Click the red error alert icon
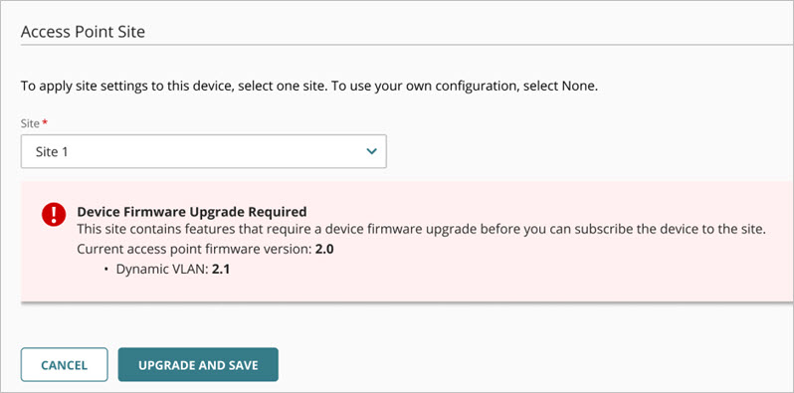 tap(54, 215)
